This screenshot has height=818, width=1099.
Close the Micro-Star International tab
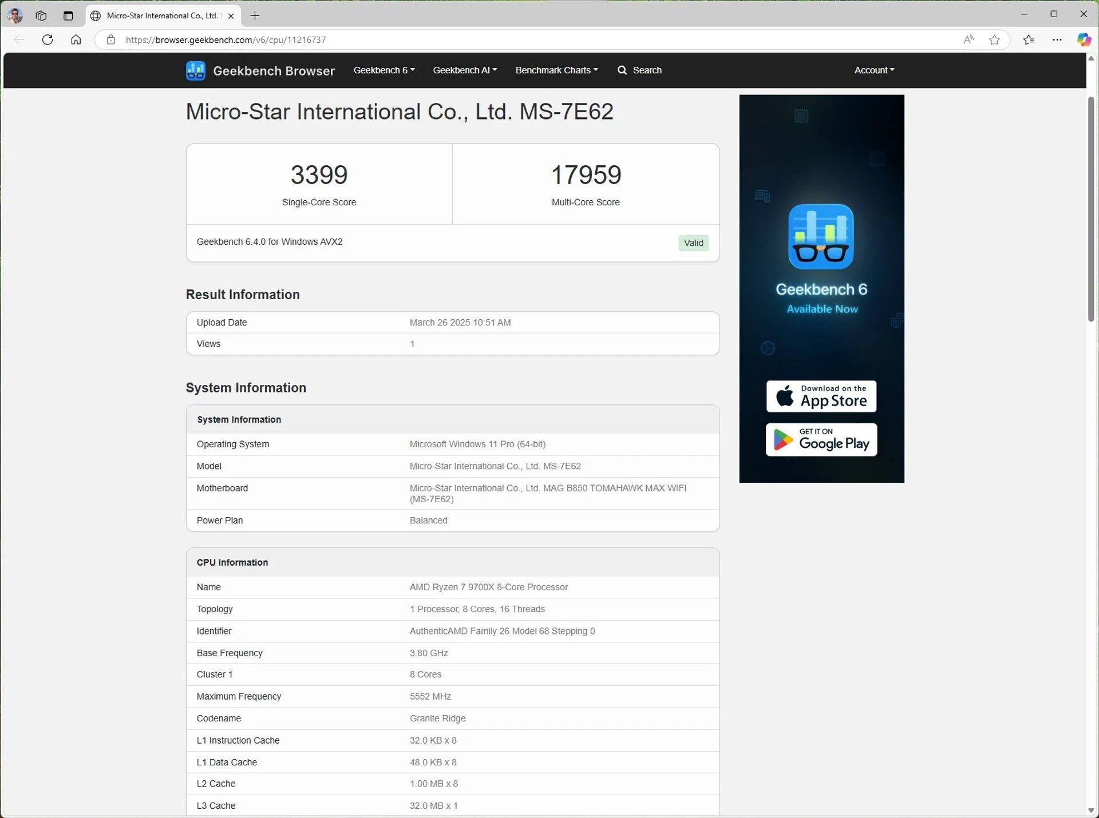pyautogui.click(x=231, y=16)
